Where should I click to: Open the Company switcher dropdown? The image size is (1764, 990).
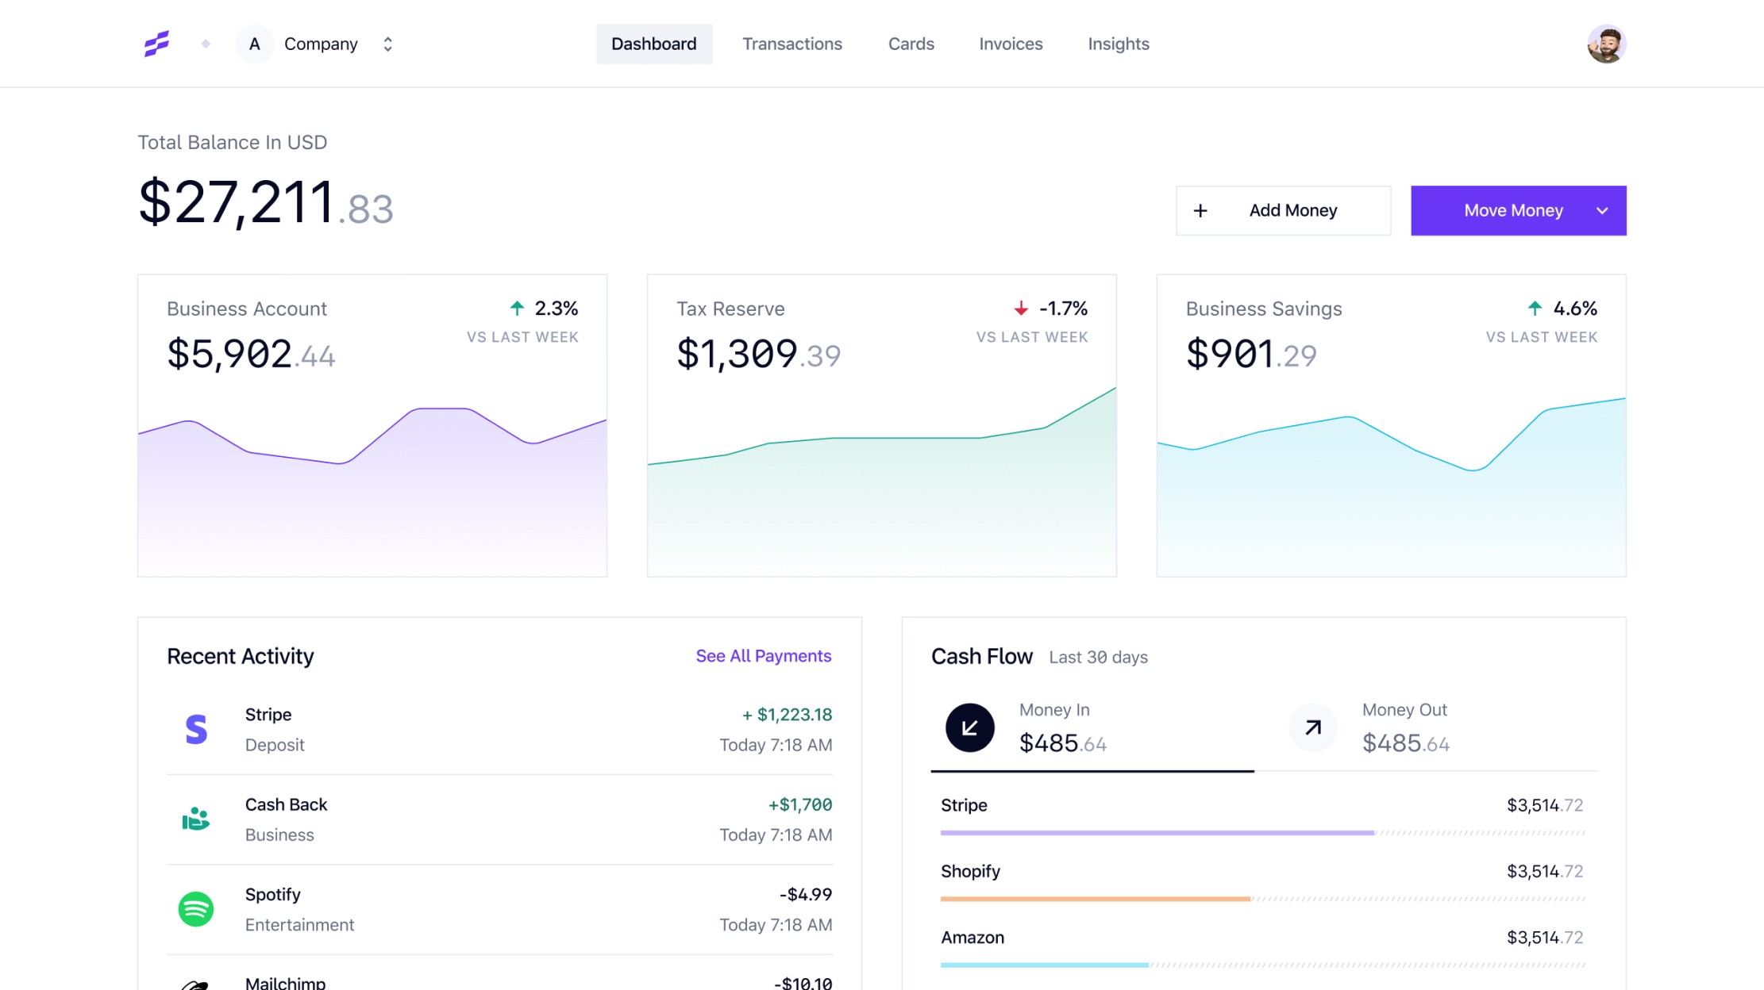click(x=387, y=44)
